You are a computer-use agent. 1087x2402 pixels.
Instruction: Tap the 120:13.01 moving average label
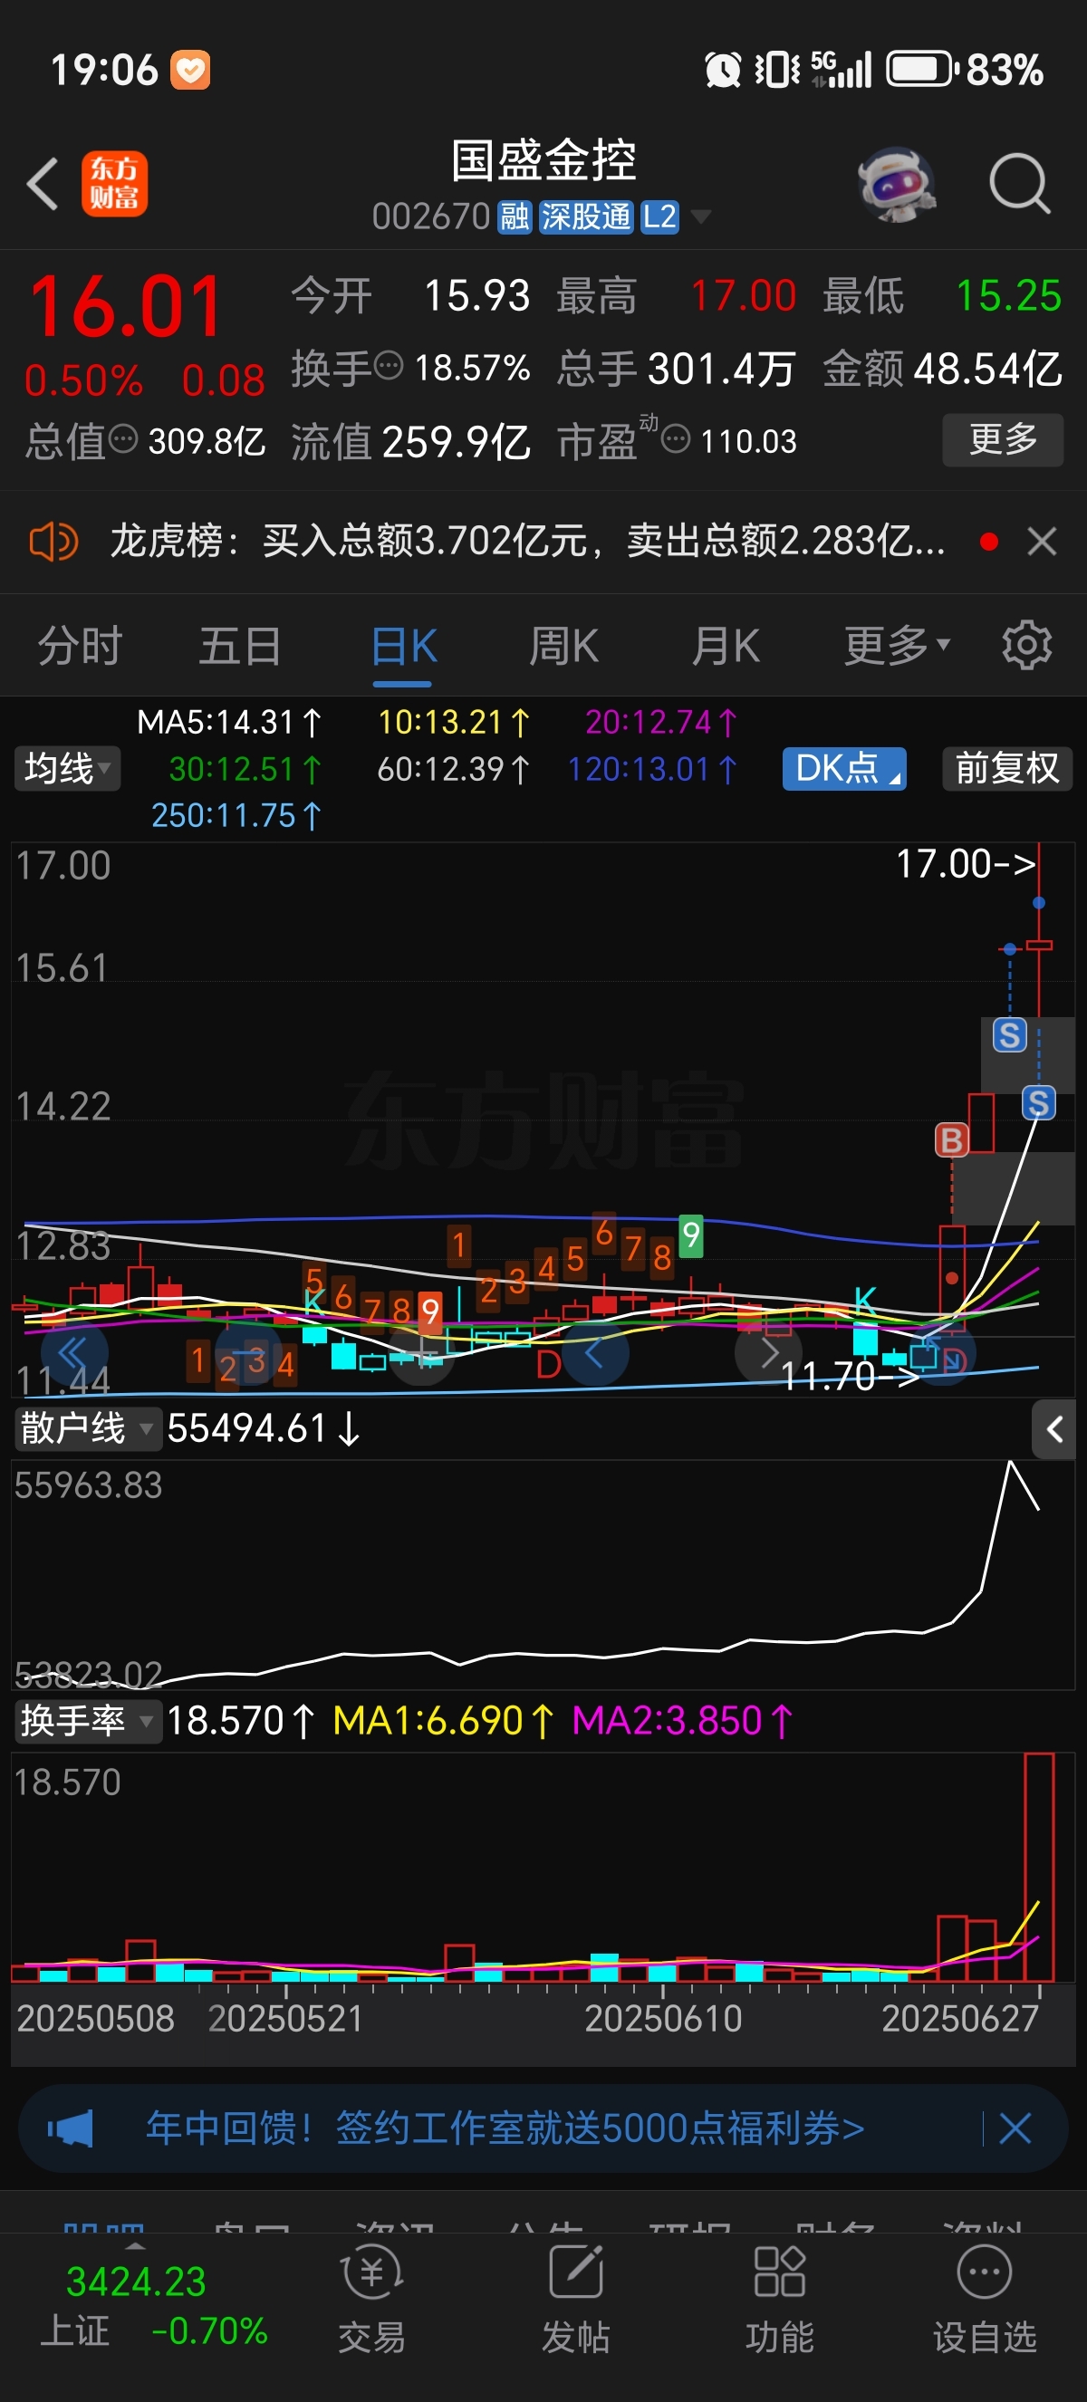coord(652,769)
